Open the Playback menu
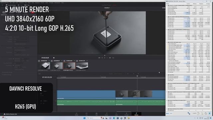Viewport: 213px width, 120px height. click(37, 3)
